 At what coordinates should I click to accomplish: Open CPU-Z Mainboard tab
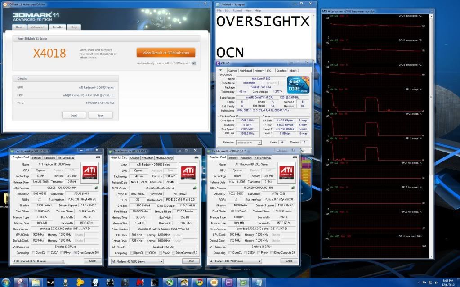246,71
